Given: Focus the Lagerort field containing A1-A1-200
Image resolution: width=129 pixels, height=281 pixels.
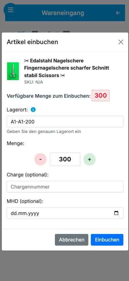Looking at the screenshot, I should (65, 122).
